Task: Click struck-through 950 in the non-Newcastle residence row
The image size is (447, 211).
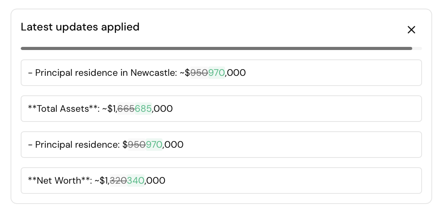Action: 137,145
